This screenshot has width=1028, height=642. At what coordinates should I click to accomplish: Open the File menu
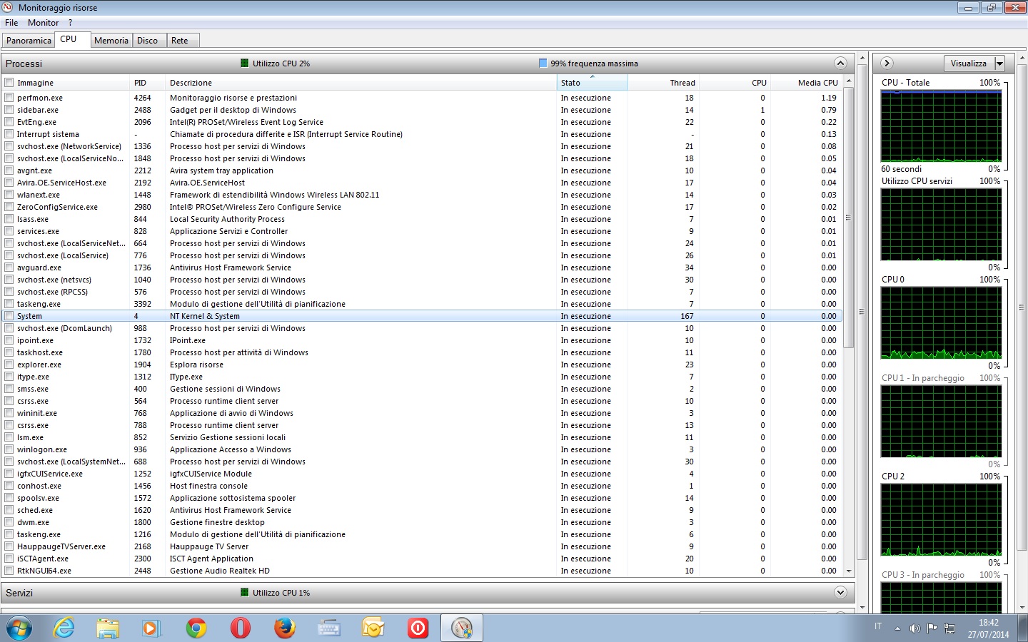11,23
